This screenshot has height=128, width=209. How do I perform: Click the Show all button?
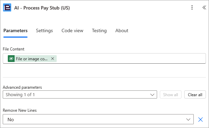point(171,94)
